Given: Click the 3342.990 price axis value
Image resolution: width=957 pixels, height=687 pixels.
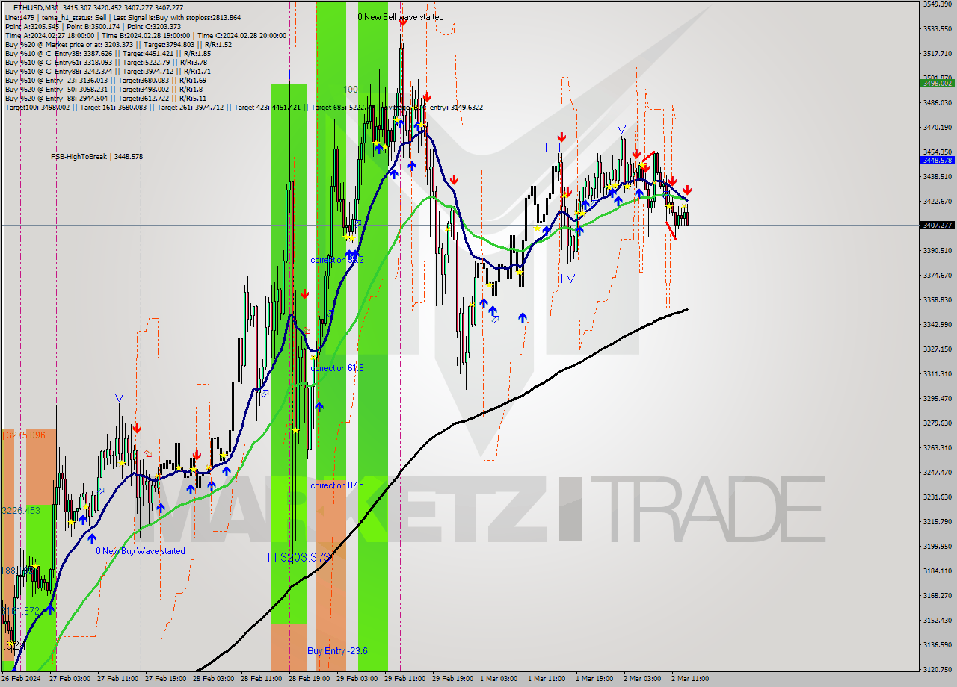Looking at the screenshot, I should pos(937,325).
